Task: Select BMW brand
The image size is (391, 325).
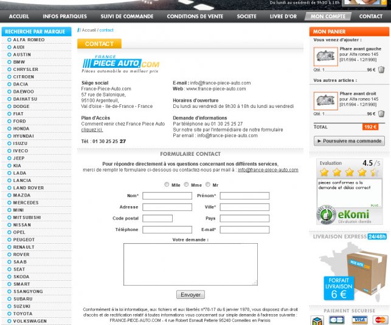Action: pos(19,62)
